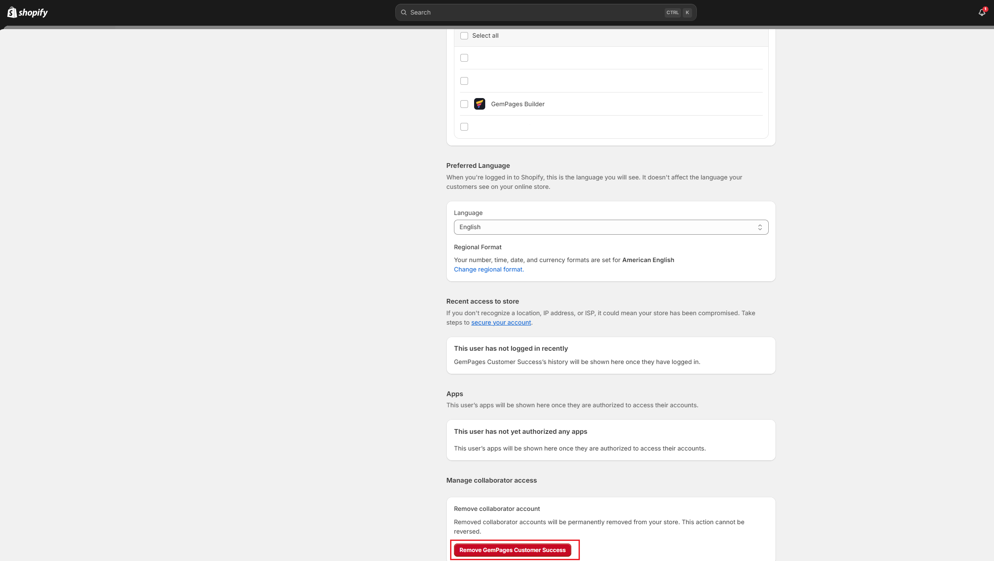Click the K shortcut key badge
The height and width of the screenshot is (561, 994).
687,12
